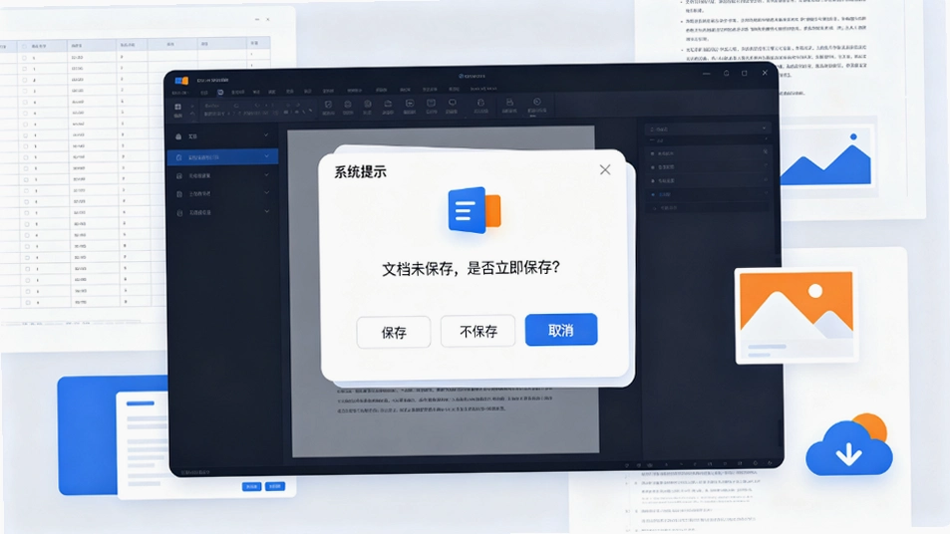Minimize the spreadsheet window at top left

coord(257,19)
